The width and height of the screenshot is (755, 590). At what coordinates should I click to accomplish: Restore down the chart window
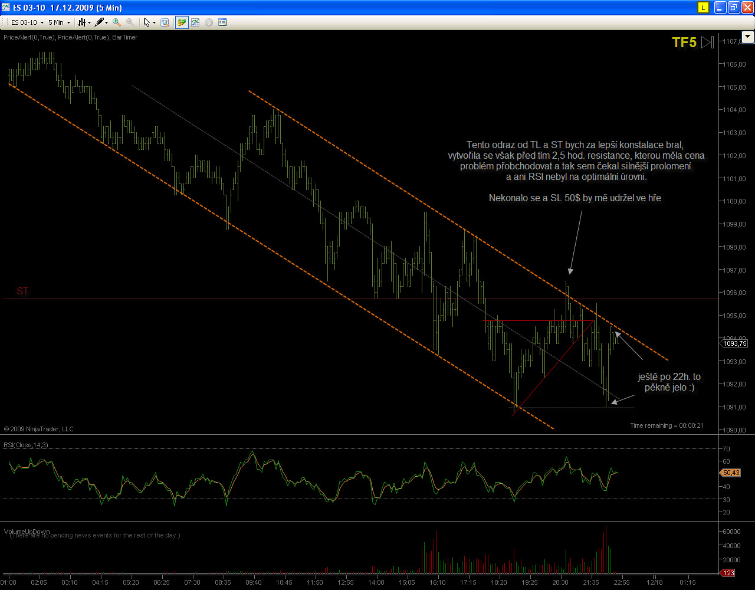[734, 7]
